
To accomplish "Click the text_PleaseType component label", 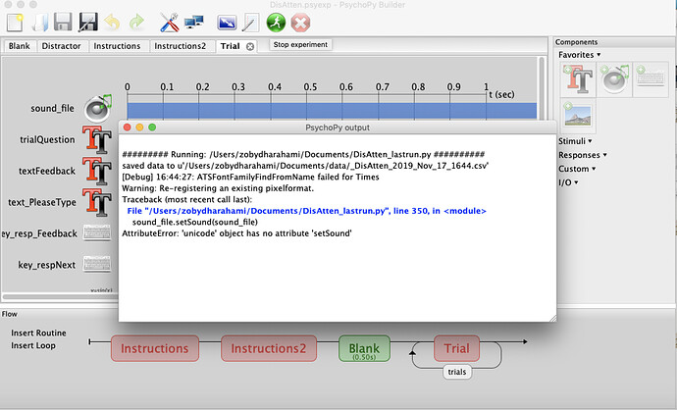I will (42, 202).
